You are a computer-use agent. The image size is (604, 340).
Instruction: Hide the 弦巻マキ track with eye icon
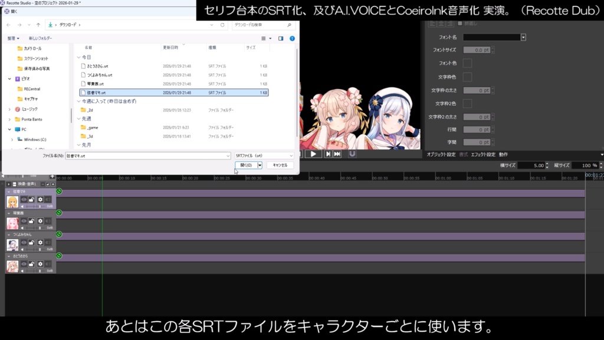click(24, 200)
